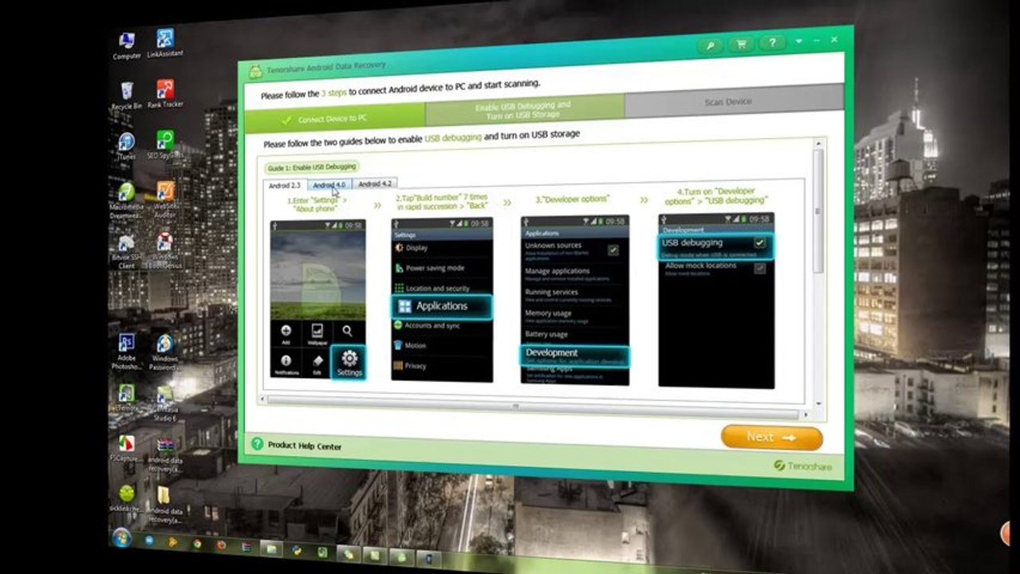Click the orange Next button
Image resolution: width=1020 pixels, height=574 pixels.
pyautogui.click(x=771, y=437)
